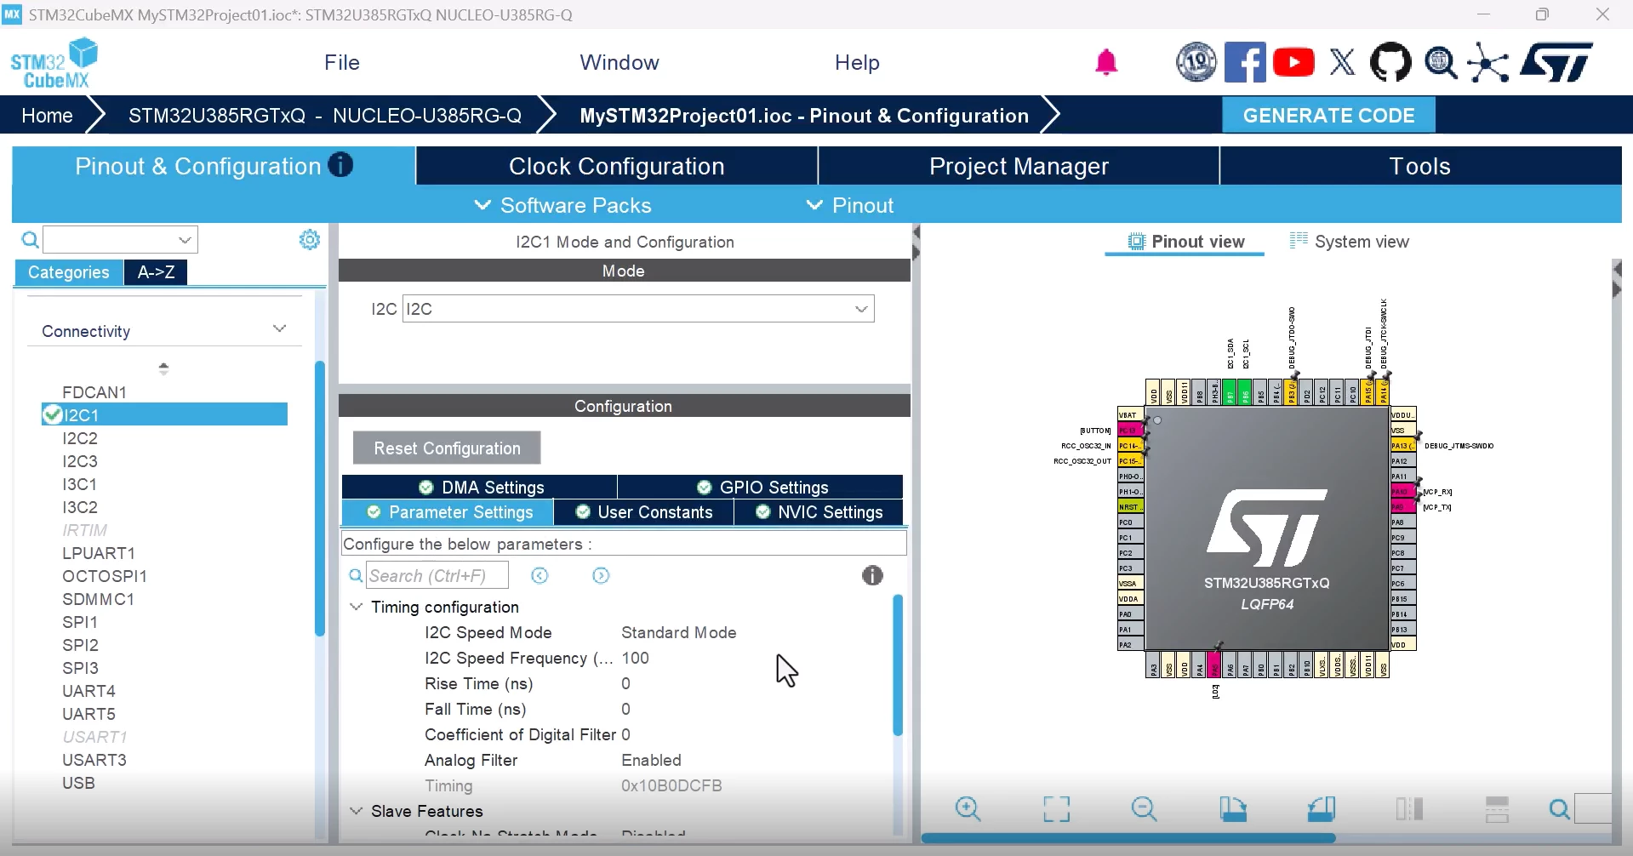Open the Window menu
The width and height of the screenshot is (1633, 856).
click(x=620, y=62)
